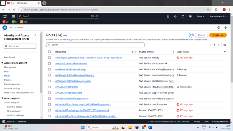Open Chrome profile avatar
This screenshot has height=131, width=233.
[224, 10]
